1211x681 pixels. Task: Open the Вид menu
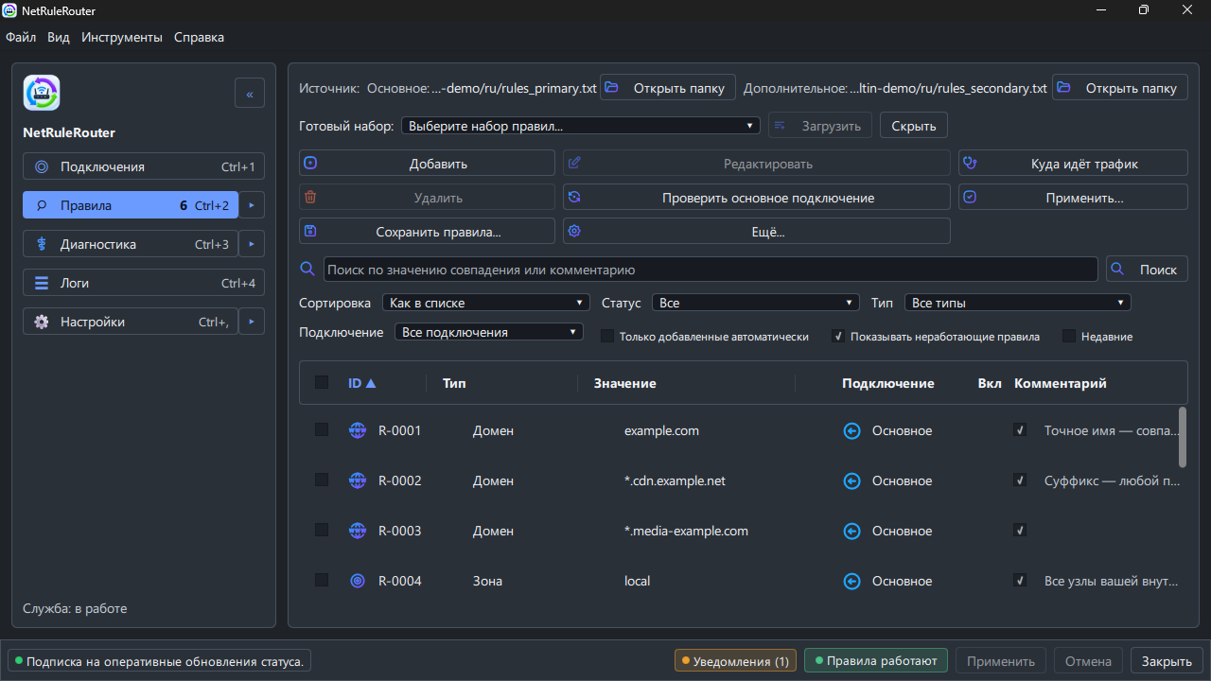click(59, 37)
